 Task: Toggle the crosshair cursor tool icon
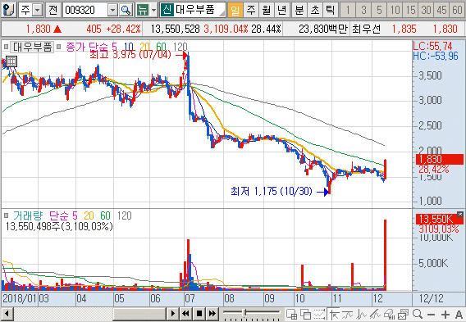point(334,314)
